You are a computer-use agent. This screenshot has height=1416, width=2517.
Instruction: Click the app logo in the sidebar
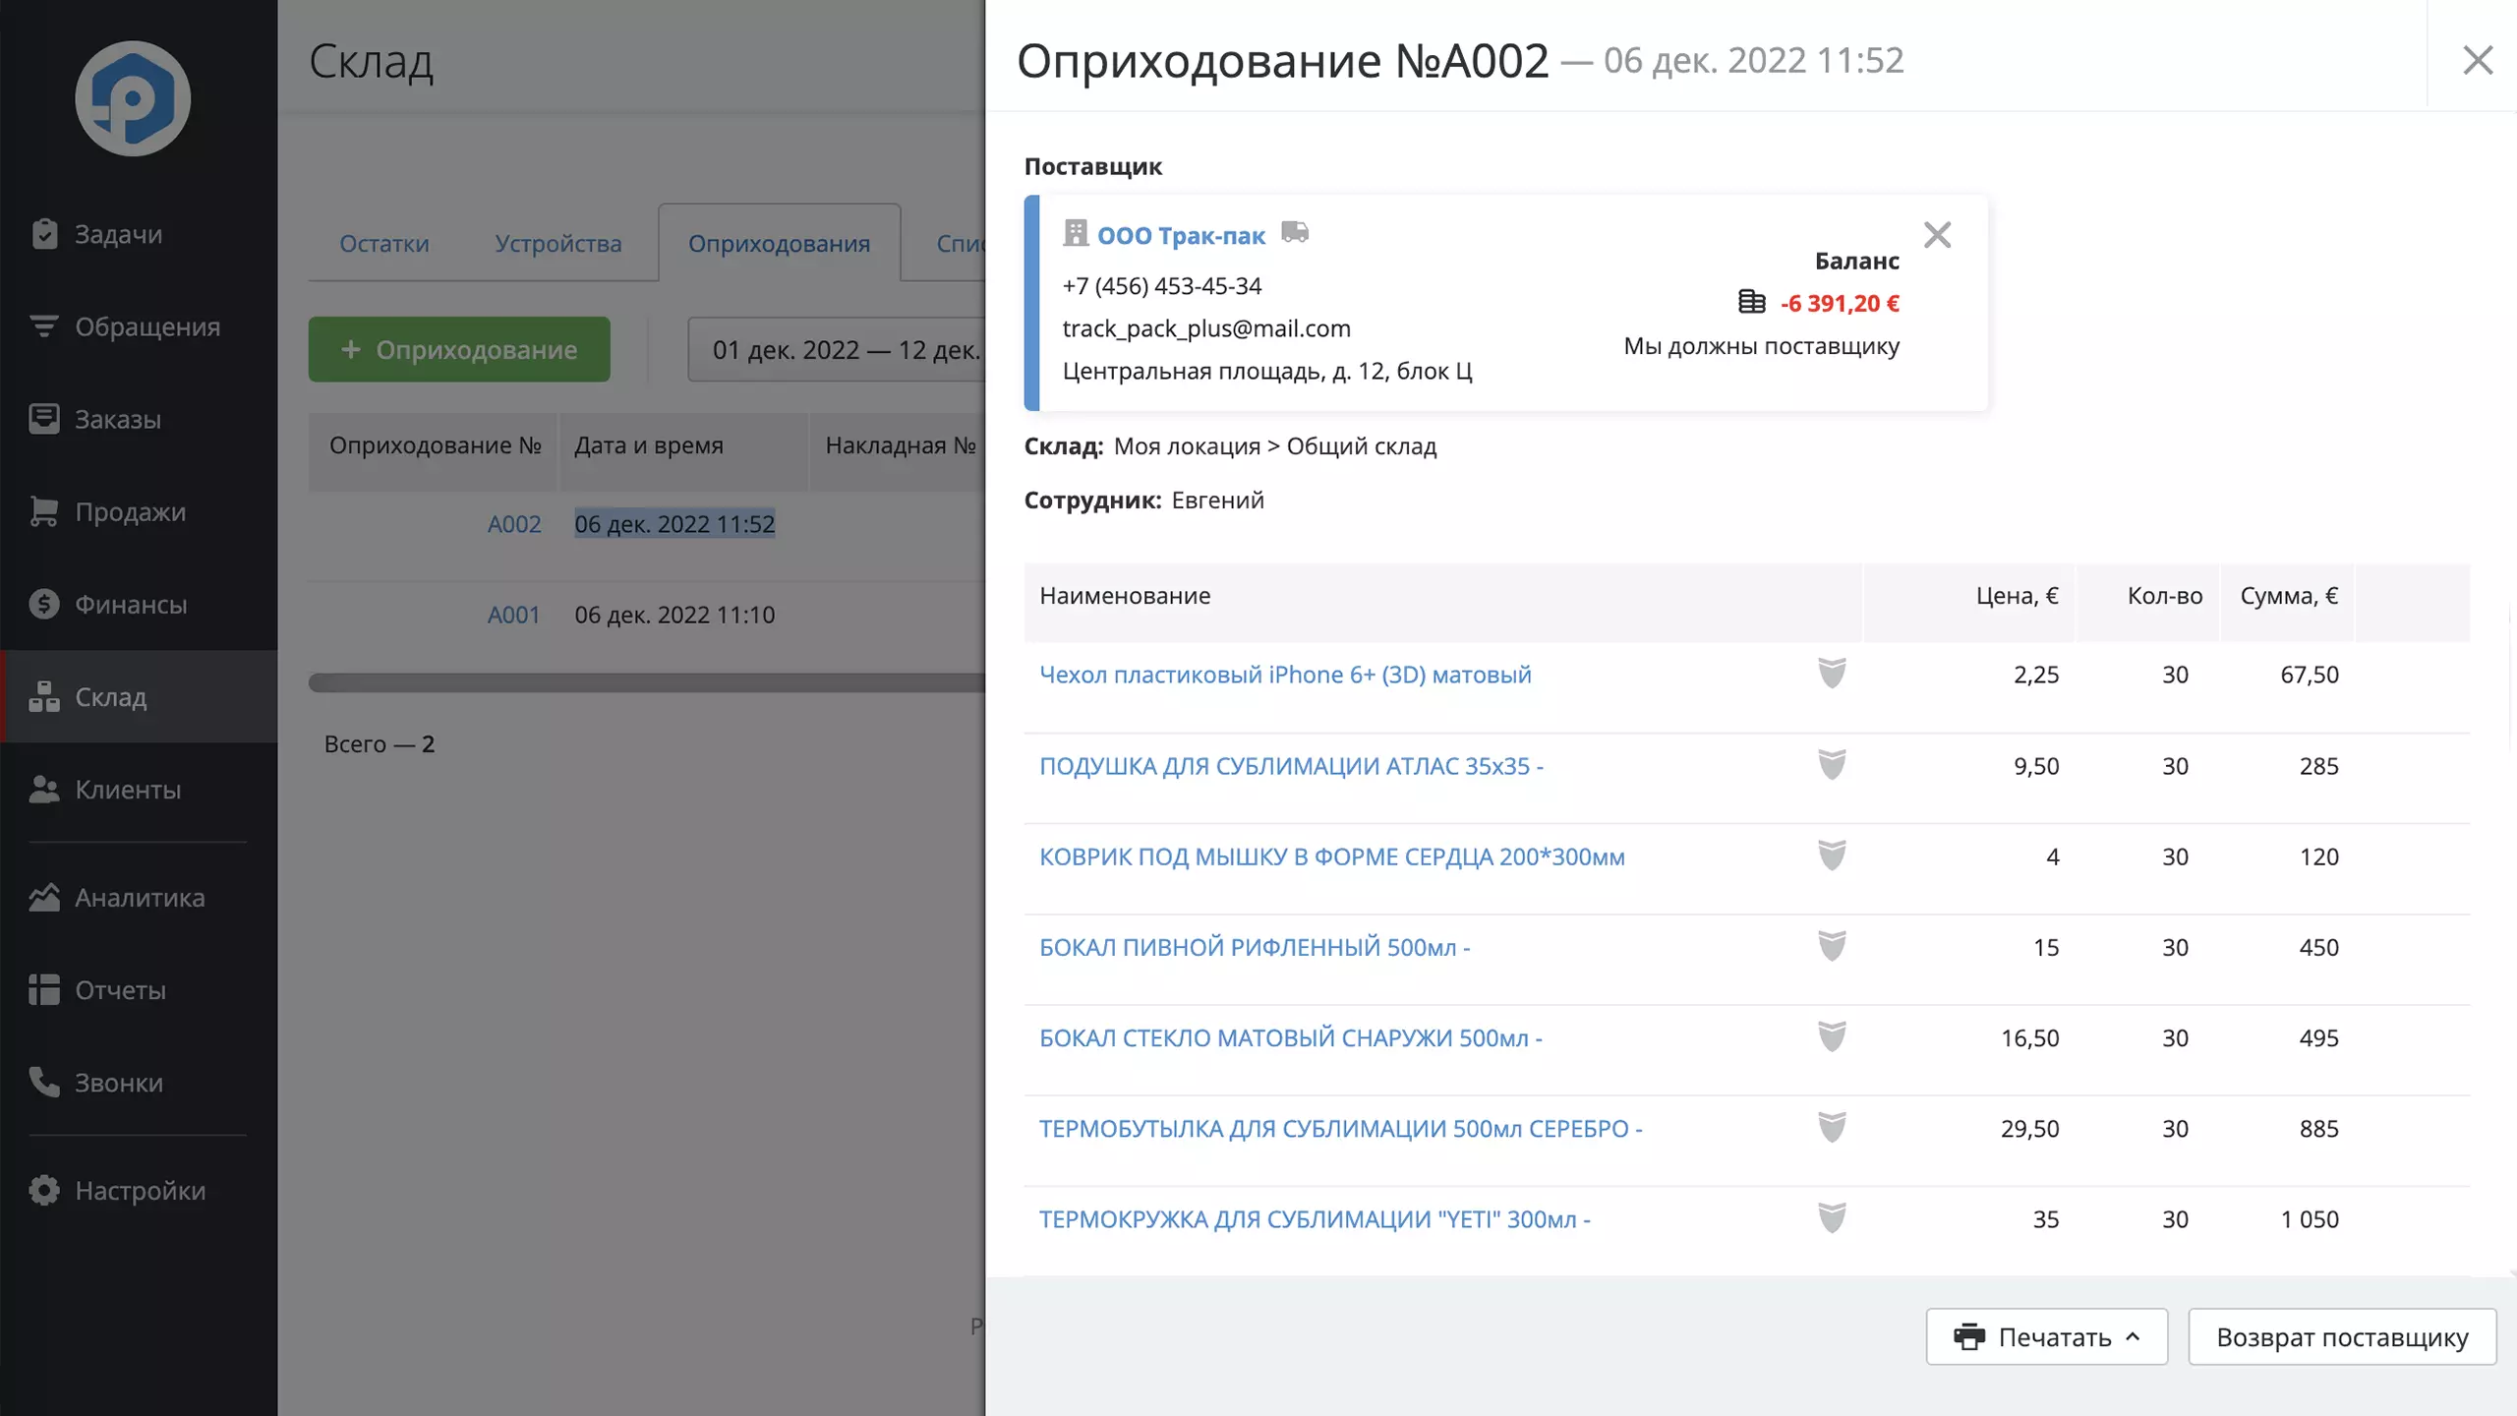[x=133, y=98]
